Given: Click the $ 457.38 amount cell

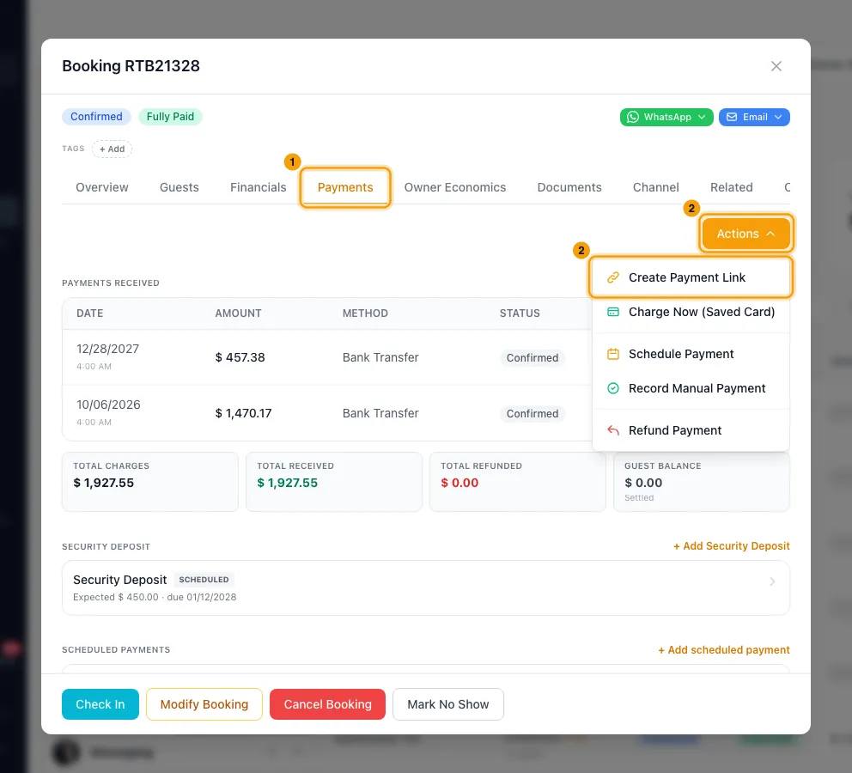Looking at the screenshot, I should (240, 357).
